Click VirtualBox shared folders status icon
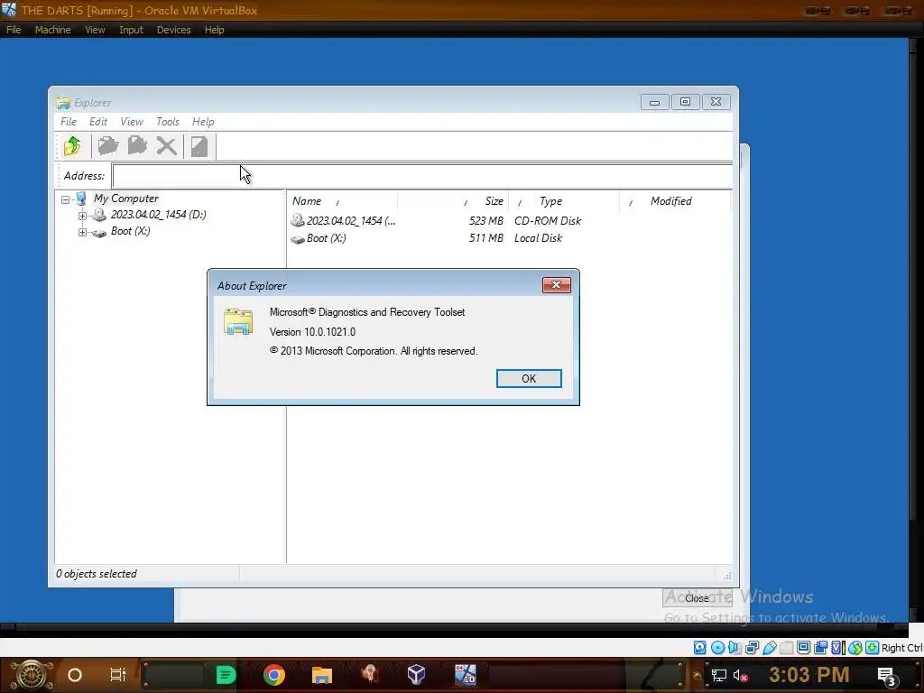This screenshot has width=924, height=693. coord(786,648)
